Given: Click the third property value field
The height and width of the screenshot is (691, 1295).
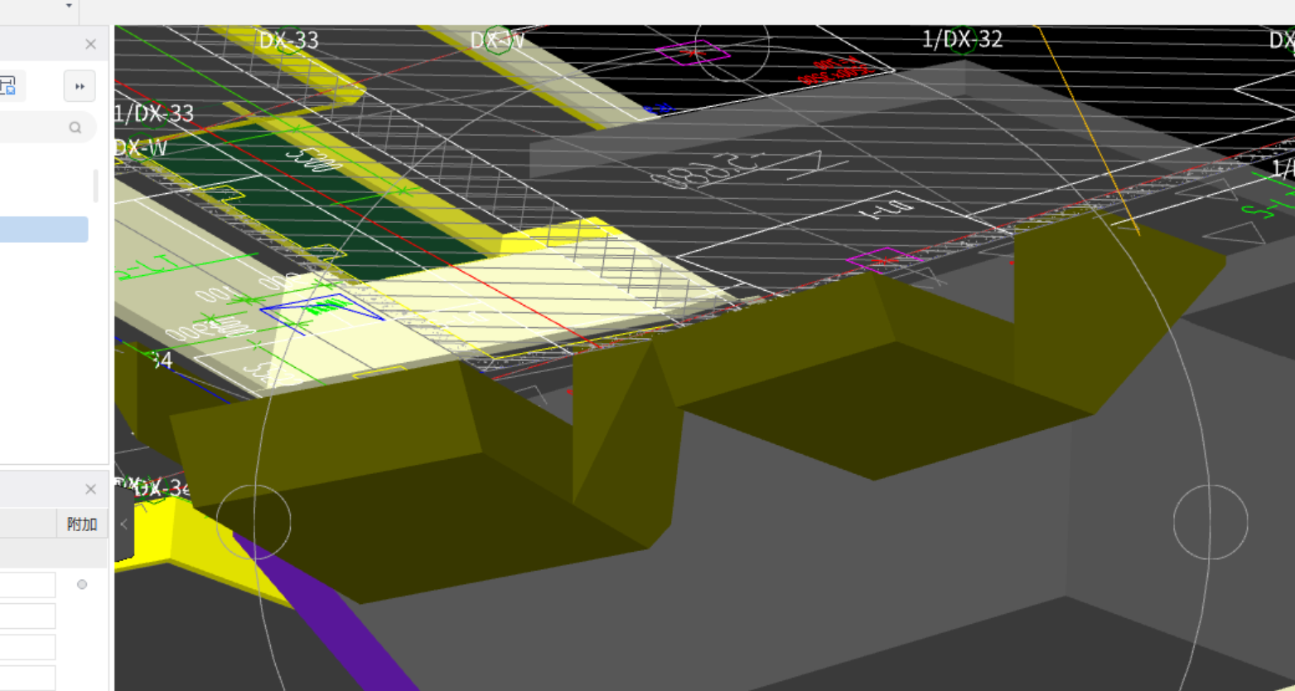Looking at the screenshot, I should pos(27,647).
